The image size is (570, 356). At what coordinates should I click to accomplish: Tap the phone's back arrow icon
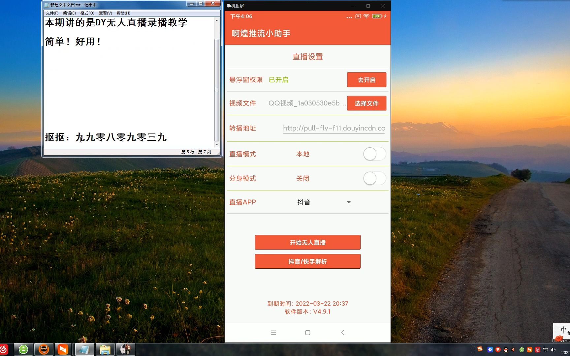pyautogui.click(x=342, y=333)
